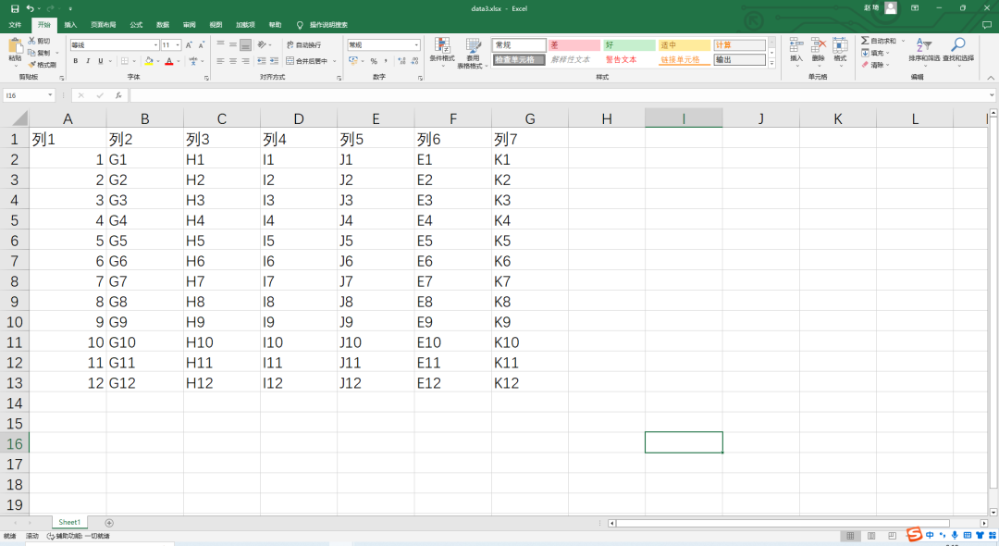Open the font name dropdown 等线
Screen dimensions: 999x546
click(x=156, y=45)
